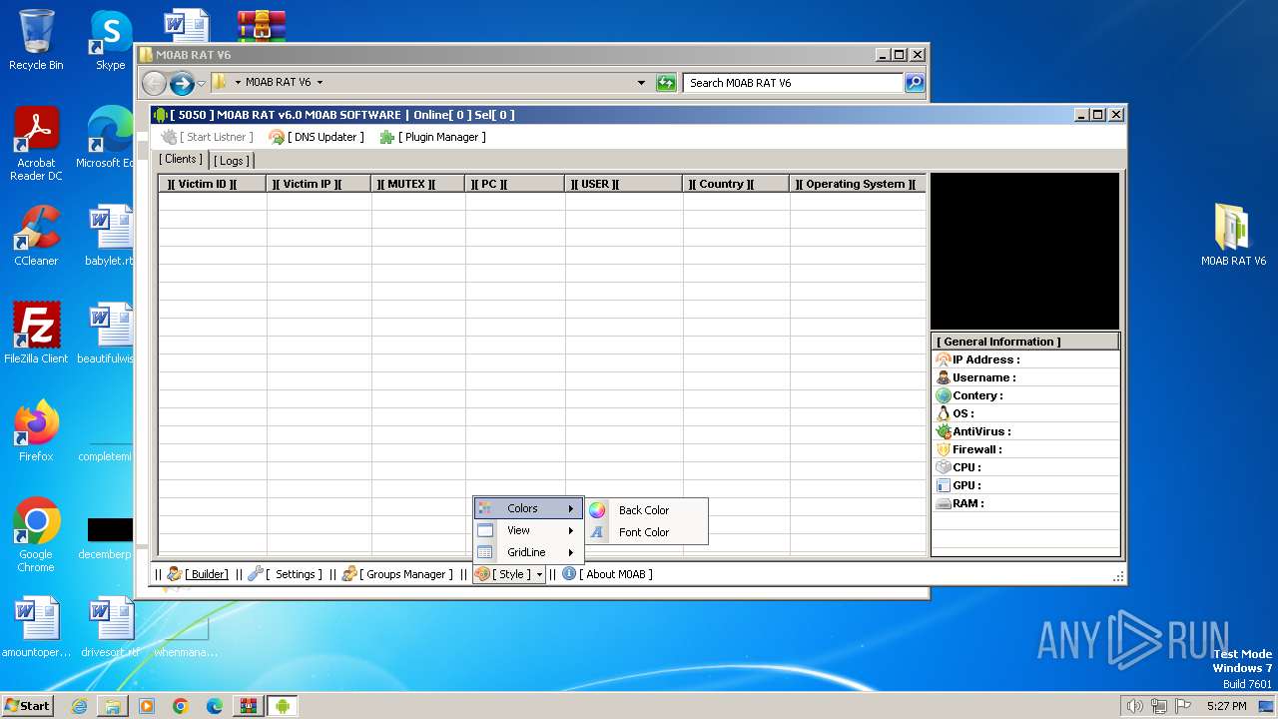Viewport: 1278px width, 719px height.
Task: Click the AntiVirus info row
Action: [x=1026, y=431]
